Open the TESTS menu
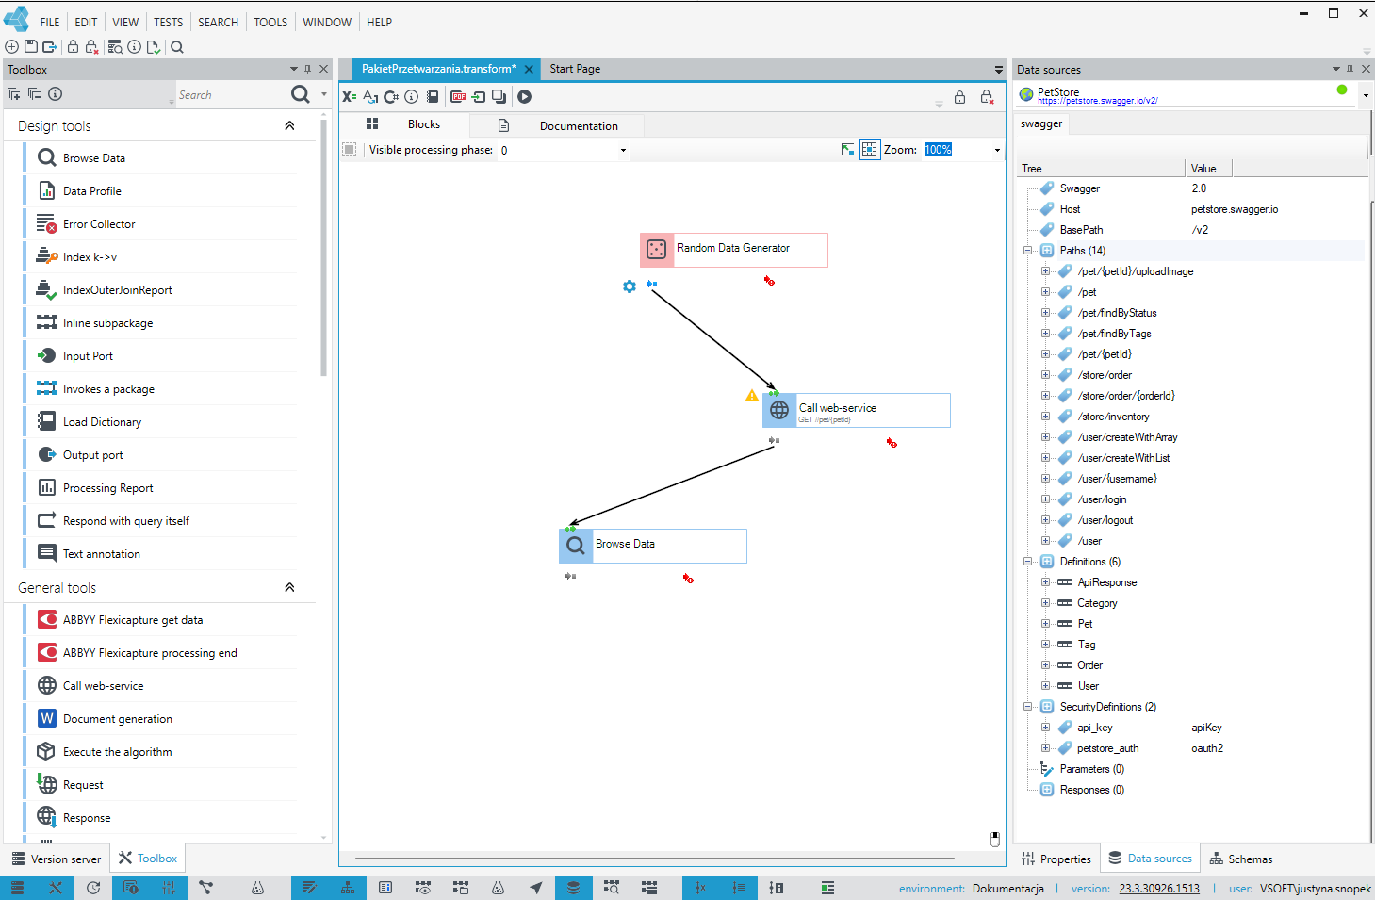Image resolution: width=1375 pixels, height=900 pixels. coord(168,22)
